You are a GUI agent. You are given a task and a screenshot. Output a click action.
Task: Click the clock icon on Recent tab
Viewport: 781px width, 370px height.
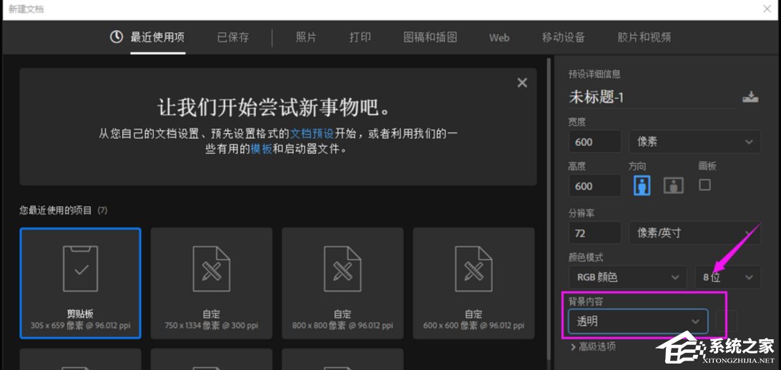(117, 37)
